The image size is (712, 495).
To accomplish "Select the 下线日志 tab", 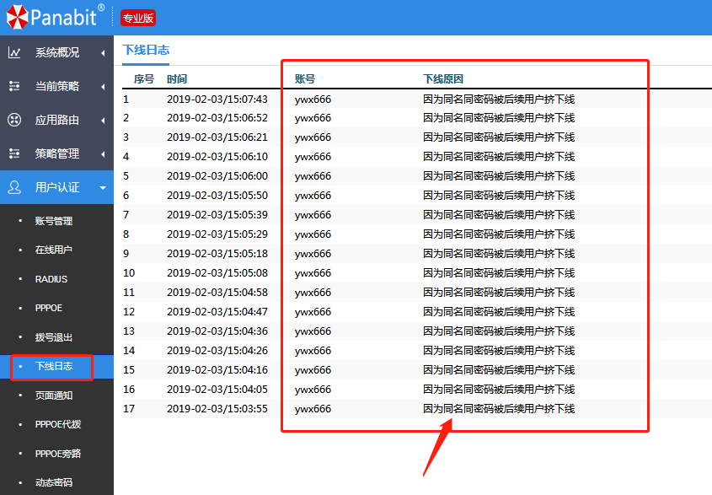I will [x=147, y=51].
